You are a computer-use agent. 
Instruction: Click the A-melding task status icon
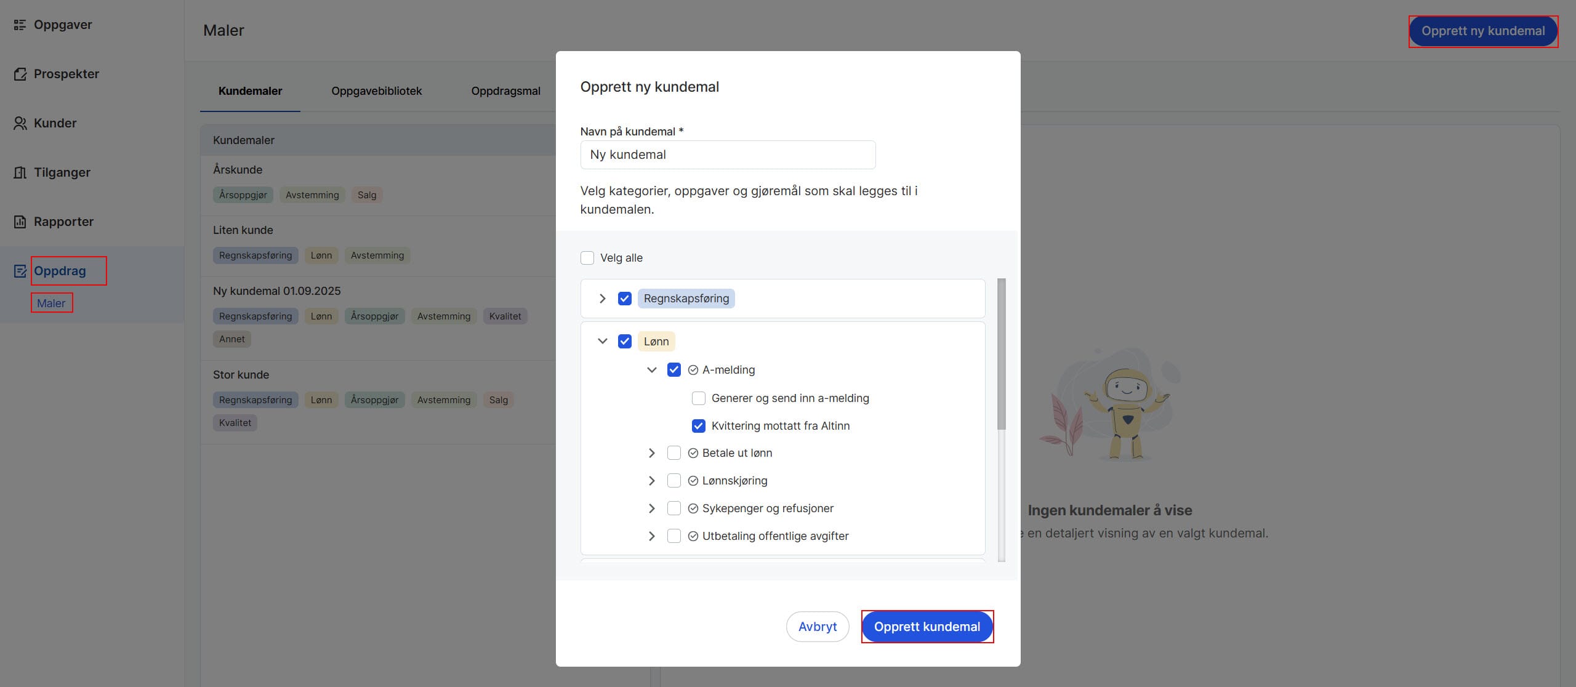pos(693,370)
